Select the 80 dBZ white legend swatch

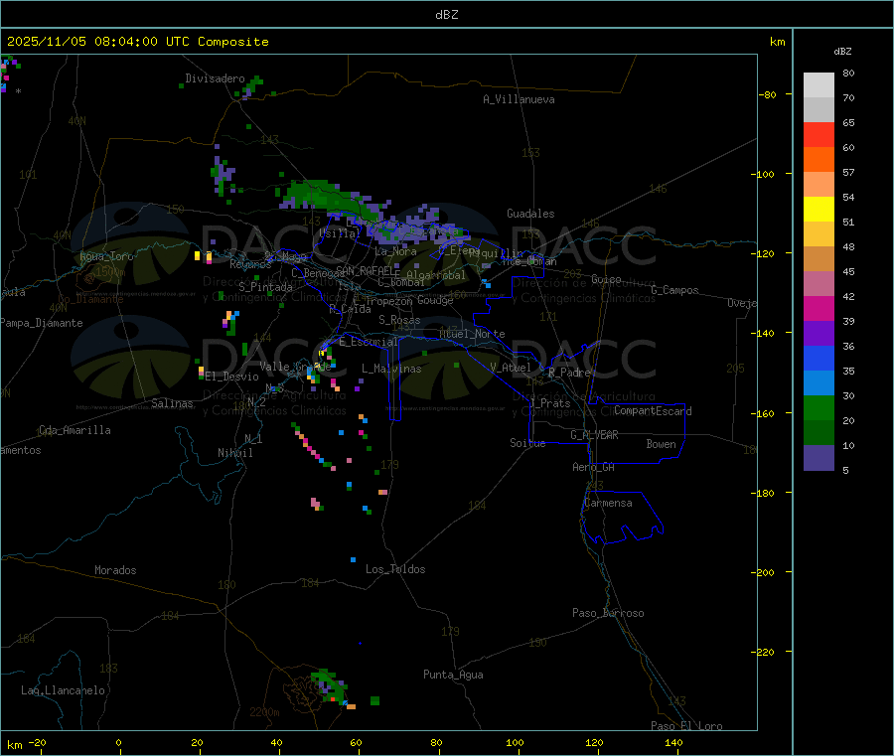coord(819,85)
